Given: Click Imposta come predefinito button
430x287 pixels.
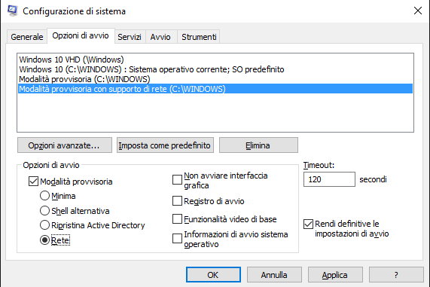Looking at the screenshot, I should coord(165,145).
